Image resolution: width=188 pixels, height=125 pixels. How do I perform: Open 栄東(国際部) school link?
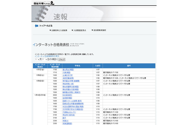click(x=67, y=124)
